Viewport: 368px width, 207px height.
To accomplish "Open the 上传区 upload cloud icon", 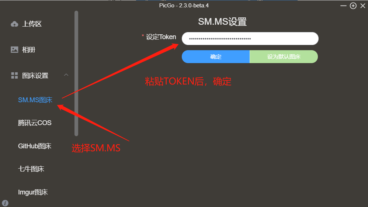I will click(x=14, y=24).
